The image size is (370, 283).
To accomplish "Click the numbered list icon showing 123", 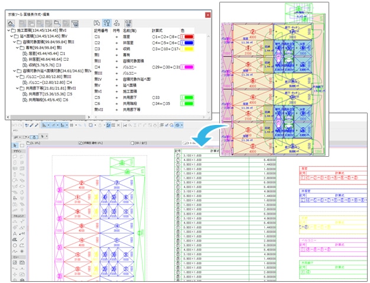I will [117, 22].
